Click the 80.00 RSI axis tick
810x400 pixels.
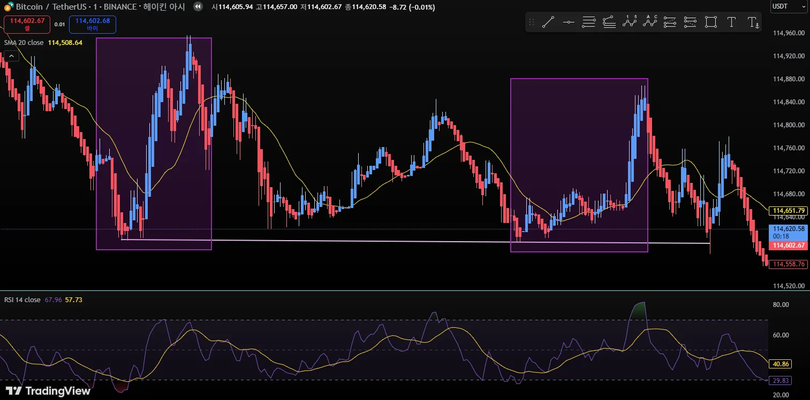pyautogui.click(x=781, y=305)
